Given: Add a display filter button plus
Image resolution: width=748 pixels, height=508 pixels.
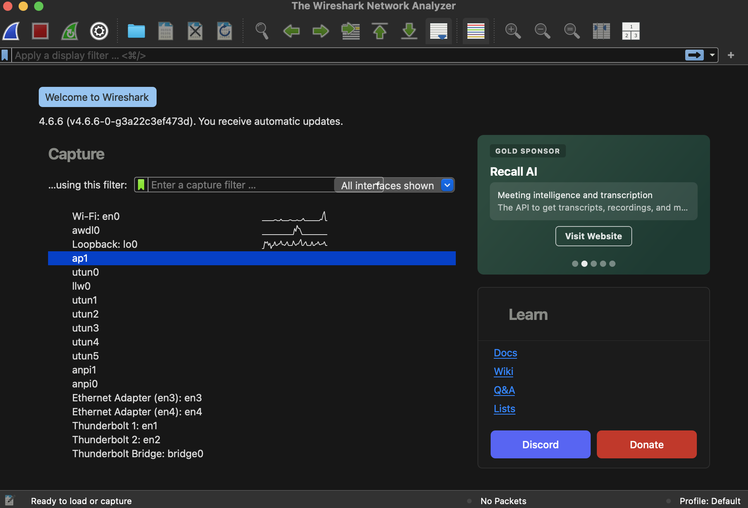Looking at the screenshot, I should [x=731, y=55].
